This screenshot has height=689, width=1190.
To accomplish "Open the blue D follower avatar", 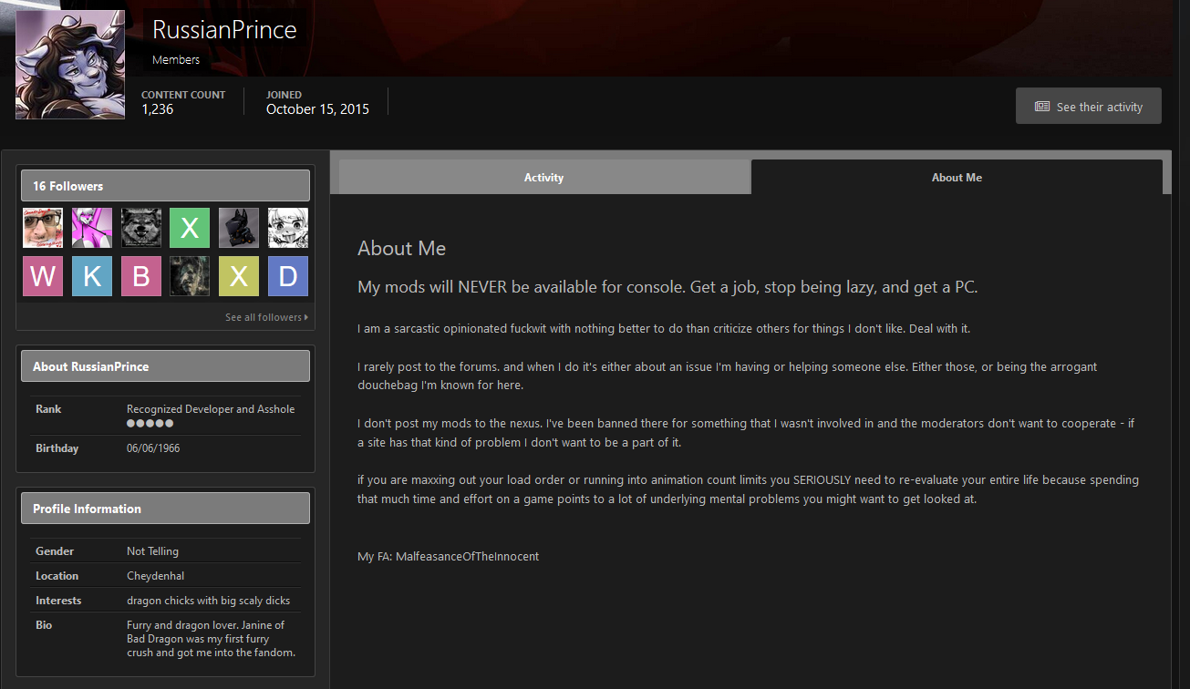I will pyautogui.click(x=288, y=276).
